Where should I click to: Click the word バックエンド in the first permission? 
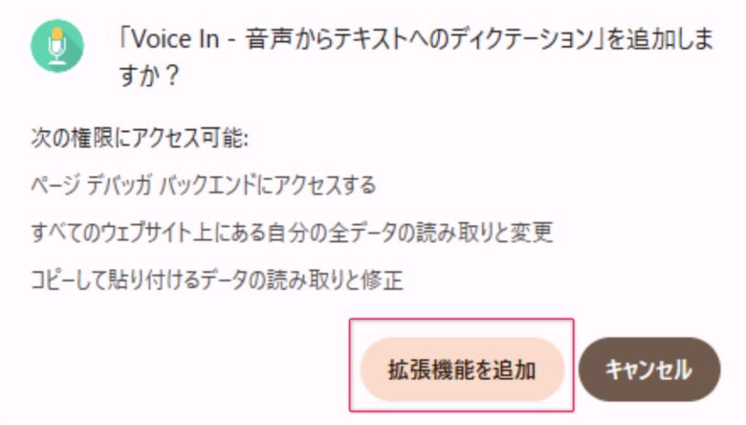point(207,185)
